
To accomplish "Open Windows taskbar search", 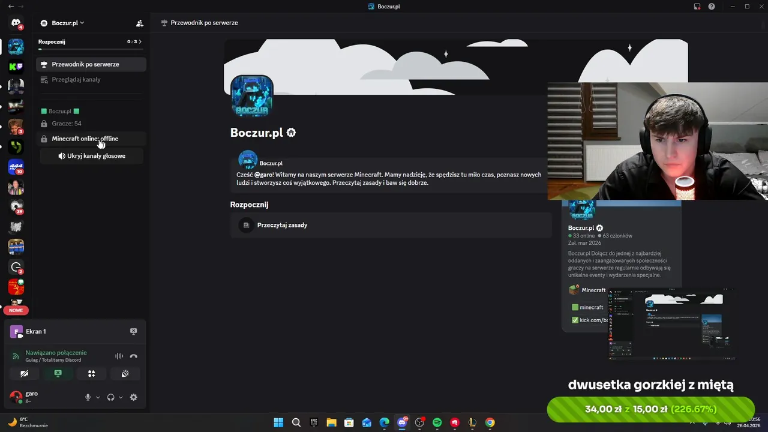I will pos(296,422).
